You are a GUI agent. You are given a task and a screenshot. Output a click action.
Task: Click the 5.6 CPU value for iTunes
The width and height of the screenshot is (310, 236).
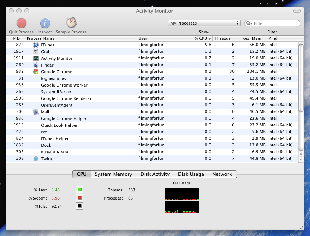click(x=208, y=45)
